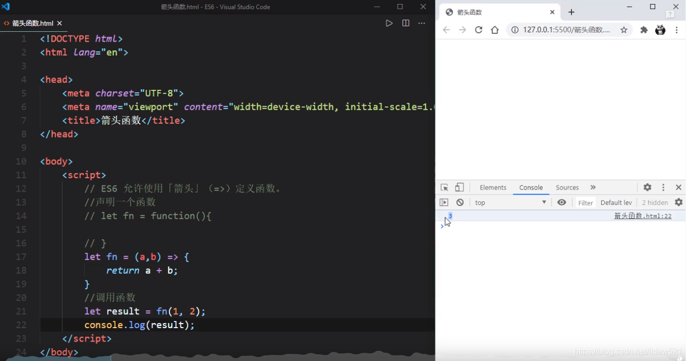The width and height of the screenshot is (686, 361).
Task: Open the browser extensions puzzle icon
Action: pos(644,30)
